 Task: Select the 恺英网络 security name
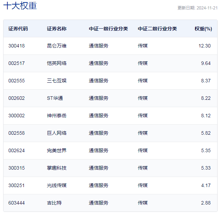point(57,63)
